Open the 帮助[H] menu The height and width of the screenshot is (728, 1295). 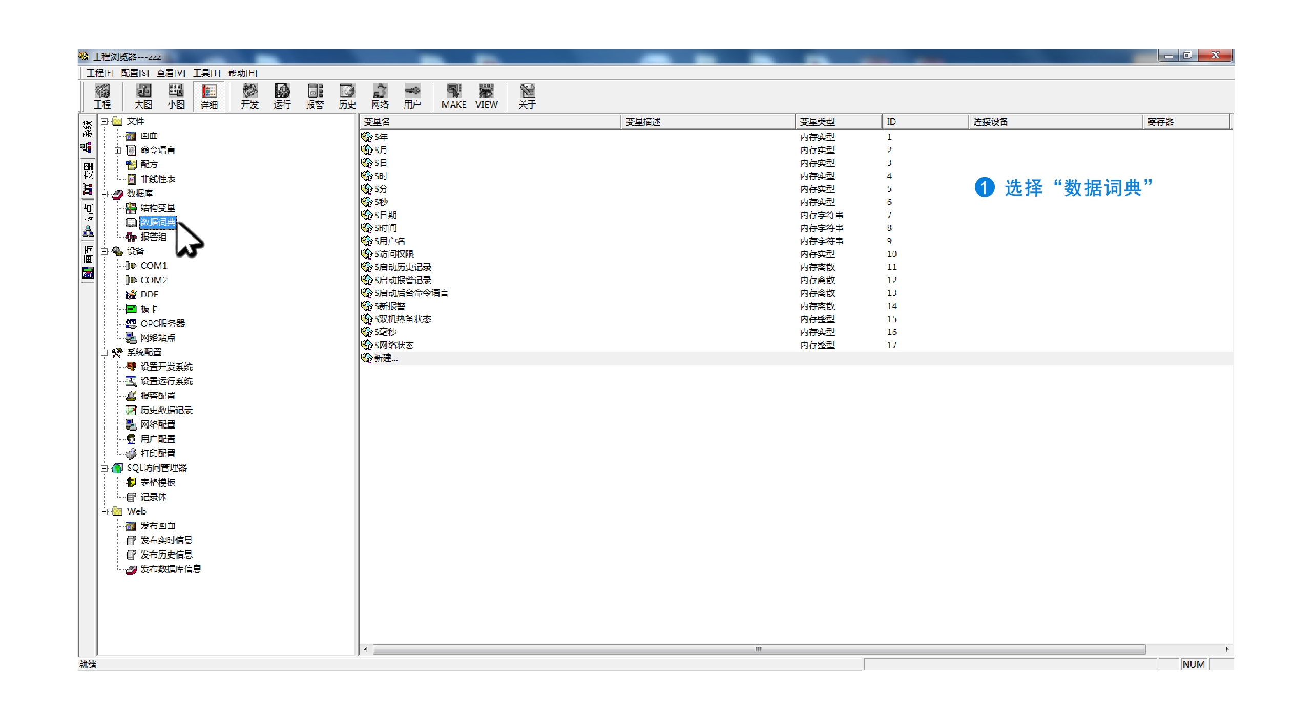pyautogui.click(x=243, y=73)
